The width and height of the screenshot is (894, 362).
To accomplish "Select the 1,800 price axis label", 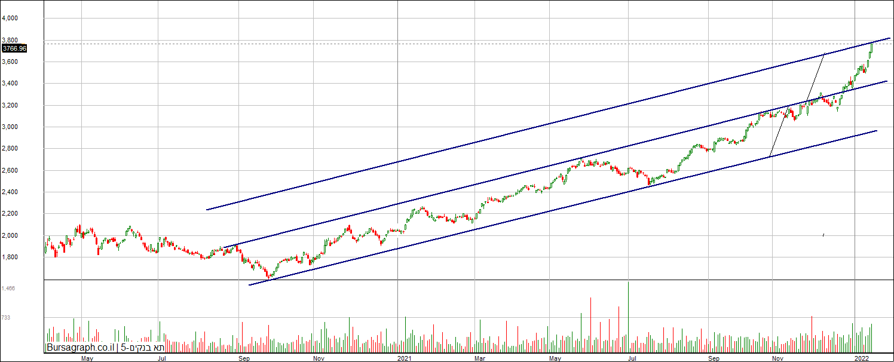I will click(x=10, y=257).
